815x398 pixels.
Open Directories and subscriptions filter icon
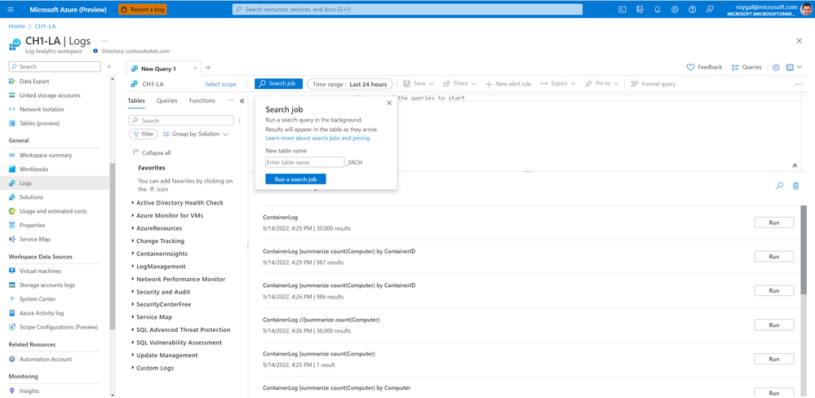640,9
